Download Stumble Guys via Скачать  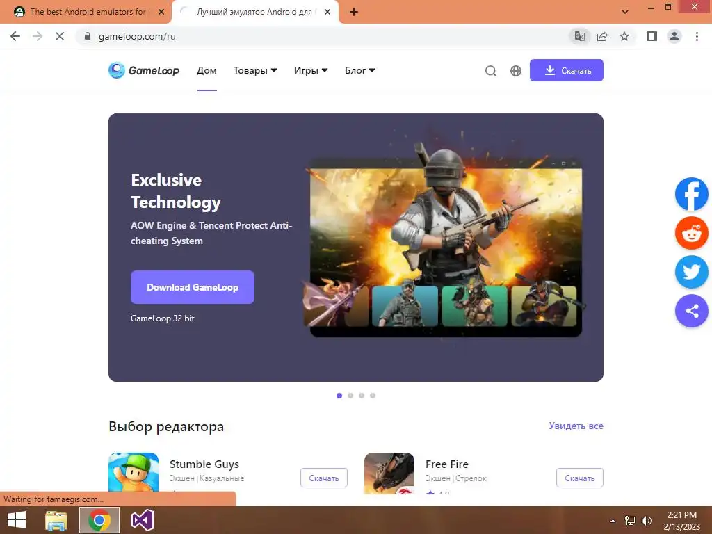[x=324, y=478]
